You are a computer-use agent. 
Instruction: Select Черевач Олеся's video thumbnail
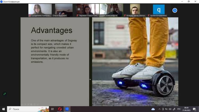87,10
